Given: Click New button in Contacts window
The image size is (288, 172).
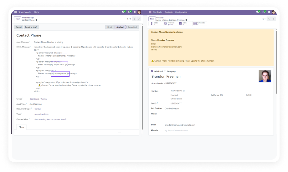Looking at the screenshot, I should click(152, 19).
